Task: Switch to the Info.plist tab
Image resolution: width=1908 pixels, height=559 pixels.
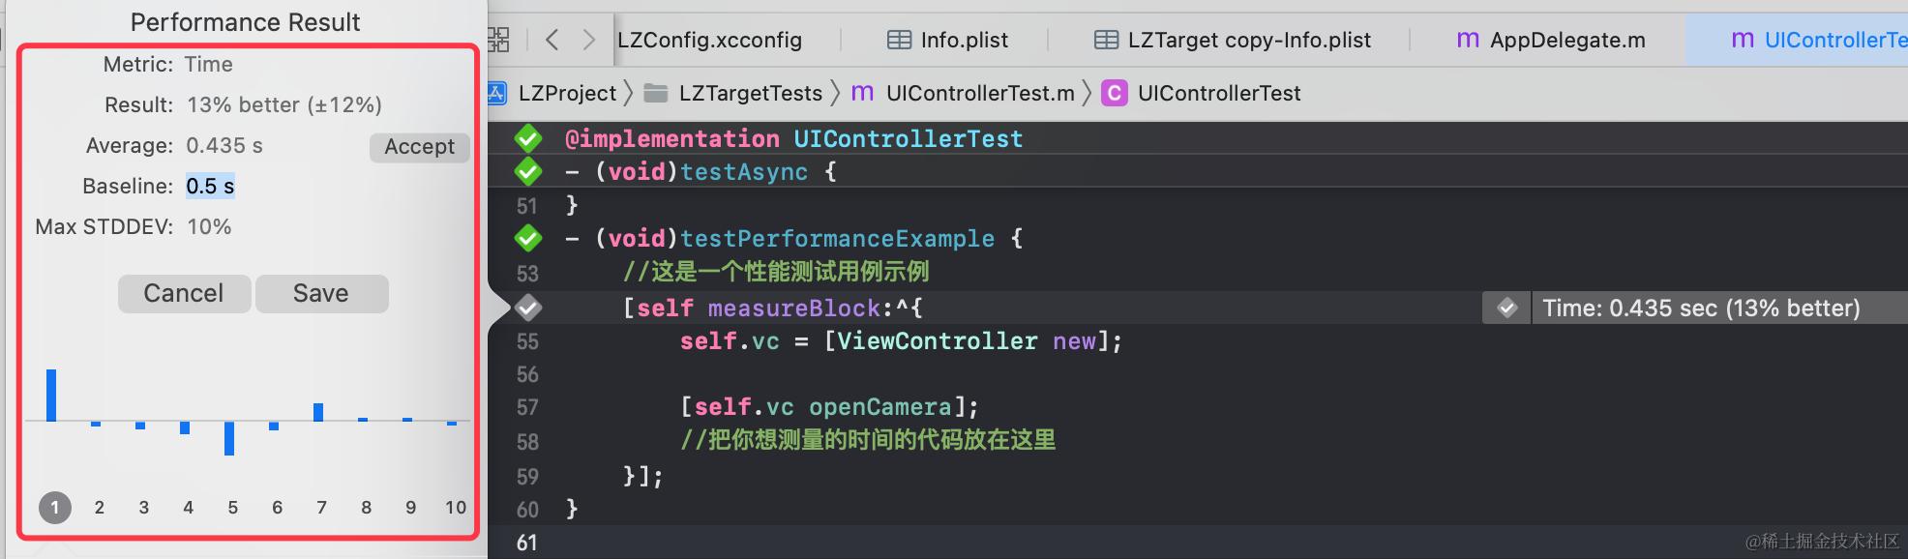Action: click(948, 40)
